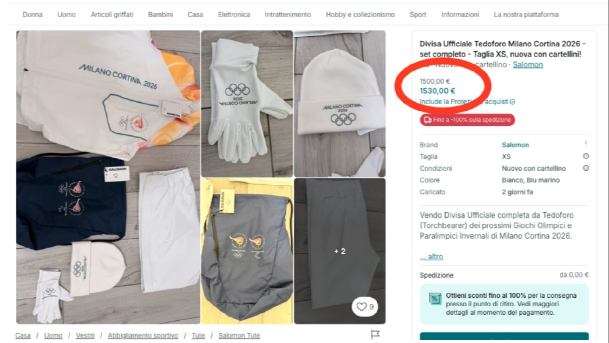Image resolution: width=609 pixels, height=343 pixels.
Task: Click the report flag icon
Action: point(375,334)
